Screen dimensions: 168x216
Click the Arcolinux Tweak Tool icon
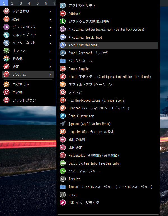pyautogui.click(x=63, y=37)
